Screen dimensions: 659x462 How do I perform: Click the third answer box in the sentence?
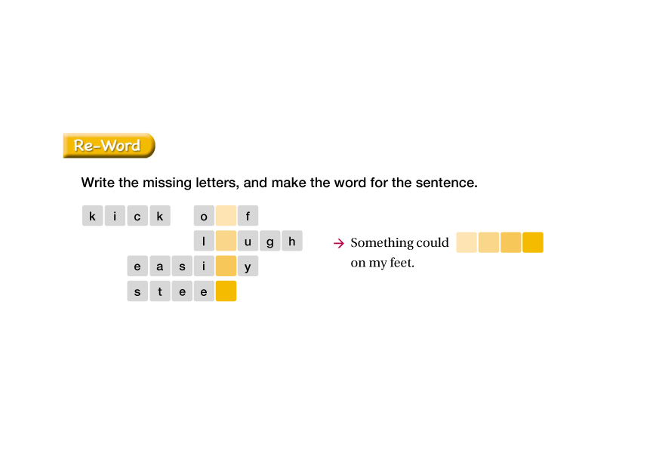tap(511, 242)
